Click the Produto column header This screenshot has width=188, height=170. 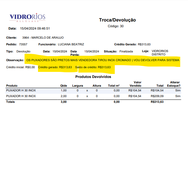[12, 86]
